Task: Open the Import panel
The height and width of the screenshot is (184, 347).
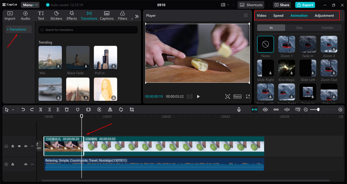Action: (10, 16)
